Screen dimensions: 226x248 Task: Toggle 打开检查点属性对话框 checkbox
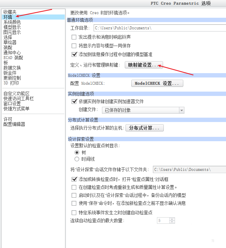pos(74,179)
